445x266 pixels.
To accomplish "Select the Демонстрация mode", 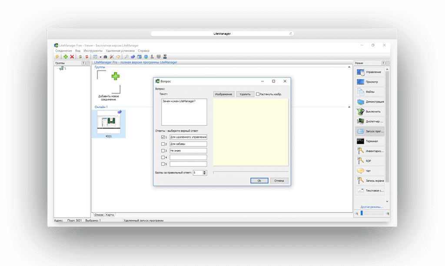I will coord(370,102).
